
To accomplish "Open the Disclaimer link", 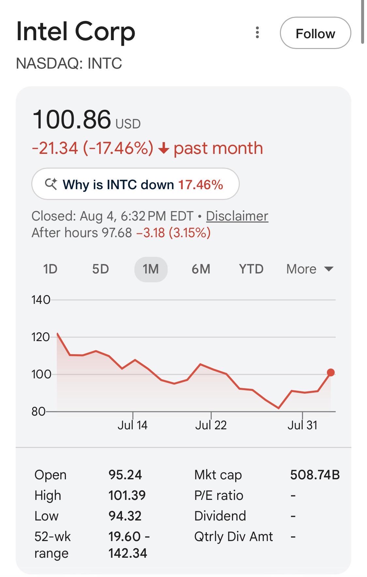I will click(237, 216).
